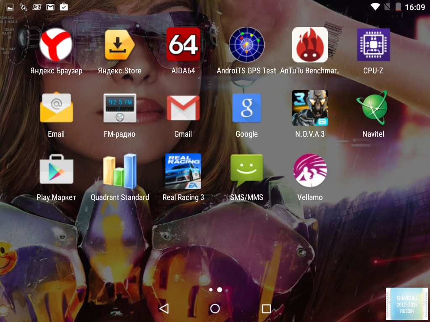The image size is (430, 322).
Task: Launch the CPU-Z app
Action: coord(373,45)
